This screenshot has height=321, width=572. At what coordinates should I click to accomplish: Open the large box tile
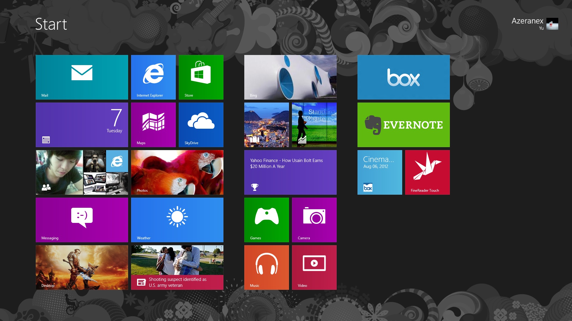pyautogui.click(x=403, y=77)
